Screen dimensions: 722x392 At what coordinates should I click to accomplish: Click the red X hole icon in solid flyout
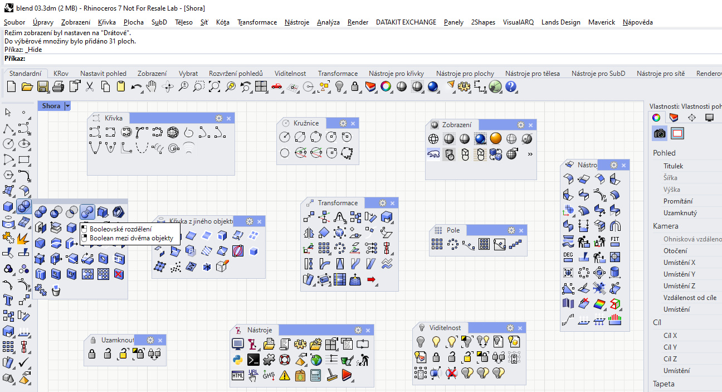pyautogui.click(x=118, y=274)
